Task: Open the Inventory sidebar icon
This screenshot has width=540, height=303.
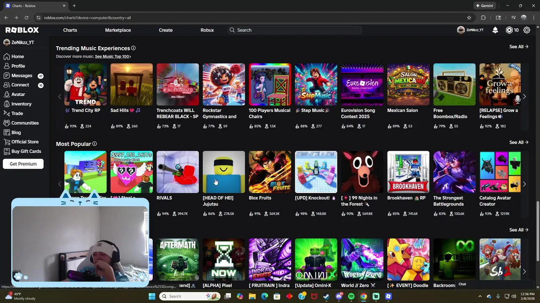Action: pos(7,104)
